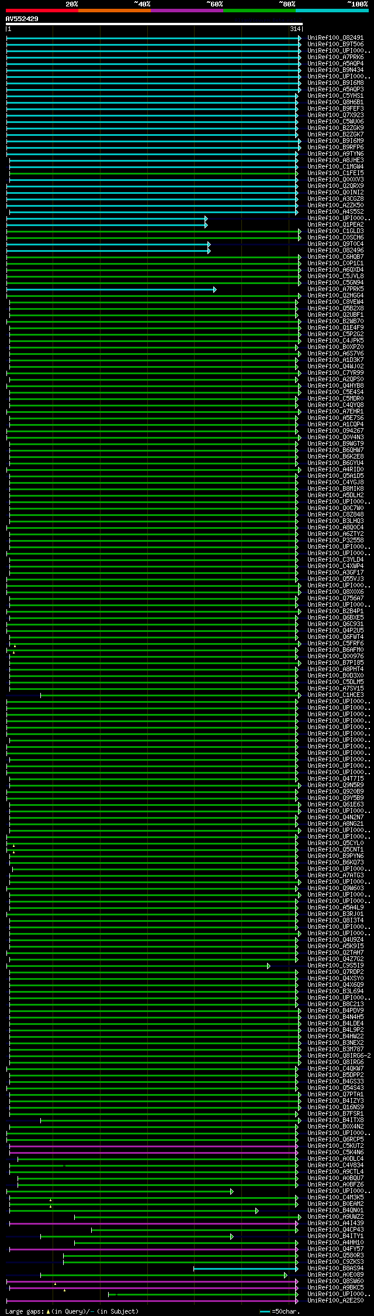The image size is (374, 1316).
Task: Select the UniRef100_A4S5S2 label
Action: tap(335, 212)
